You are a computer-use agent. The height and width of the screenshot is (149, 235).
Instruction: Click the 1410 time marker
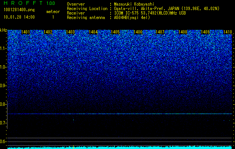click(x=228, y=32)
